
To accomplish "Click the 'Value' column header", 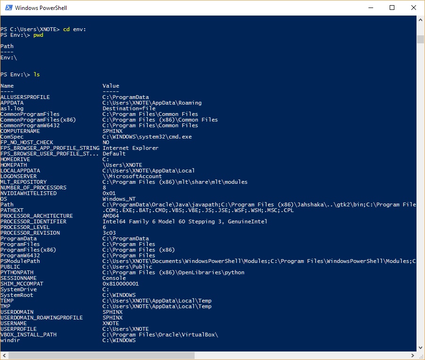I will (x=111, y=86).
